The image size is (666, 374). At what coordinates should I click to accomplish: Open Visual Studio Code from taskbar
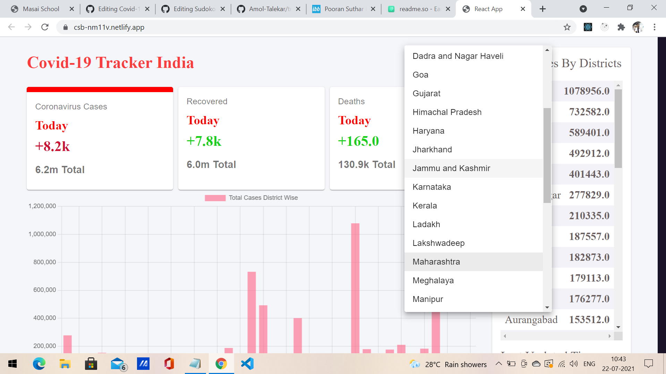(x=247, y=364)
